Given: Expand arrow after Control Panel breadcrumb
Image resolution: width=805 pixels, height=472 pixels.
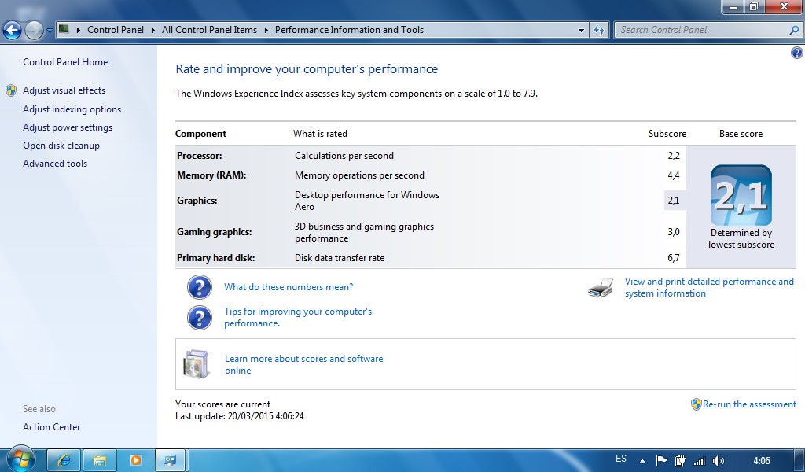Looking at the screenshot, I should 153,30.
